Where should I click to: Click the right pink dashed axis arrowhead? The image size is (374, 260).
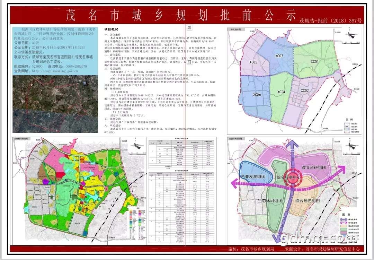[x=341, y=170]
